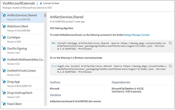Click the VsoMicrosoftExternals feed title

[19, 3]
